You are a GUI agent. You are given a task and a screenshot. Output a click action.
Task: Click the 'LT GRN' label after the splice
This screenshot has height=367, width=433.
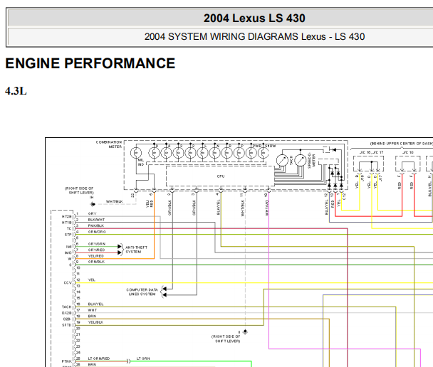143,358
